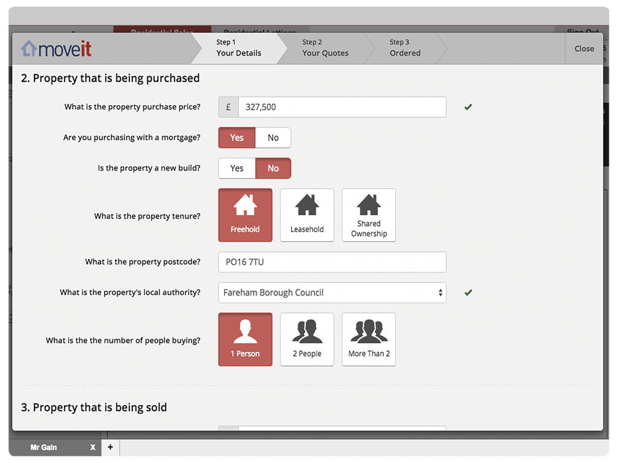Go to Step 2 Your Quotes
619x463 pixels.
(325, 48)
